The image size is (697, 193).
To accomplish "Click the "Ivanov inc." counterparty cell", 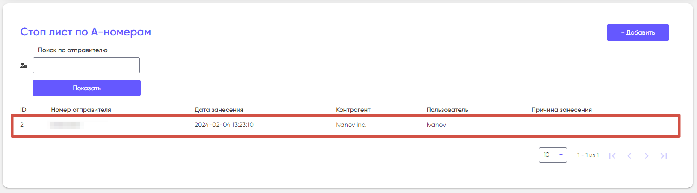I will [x=351, y=125].
